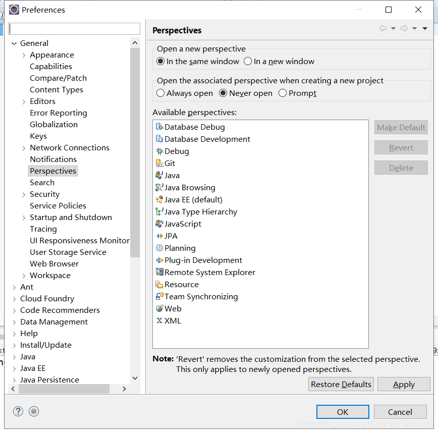Expand the Editors node
This screenshot has height=433, width=438.
tap(24, 101)
